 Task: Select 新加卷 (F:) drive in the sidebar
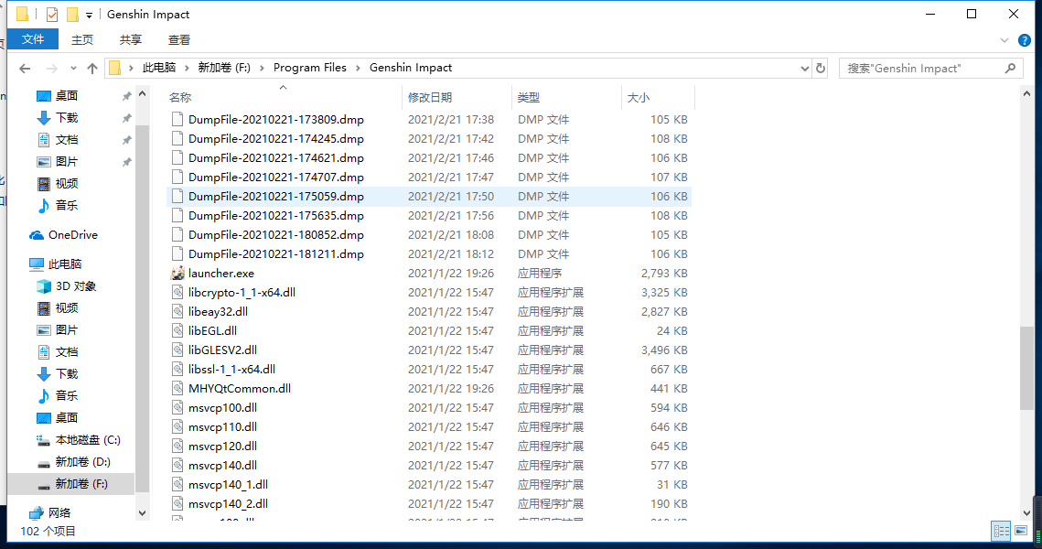tap(71, 484)
